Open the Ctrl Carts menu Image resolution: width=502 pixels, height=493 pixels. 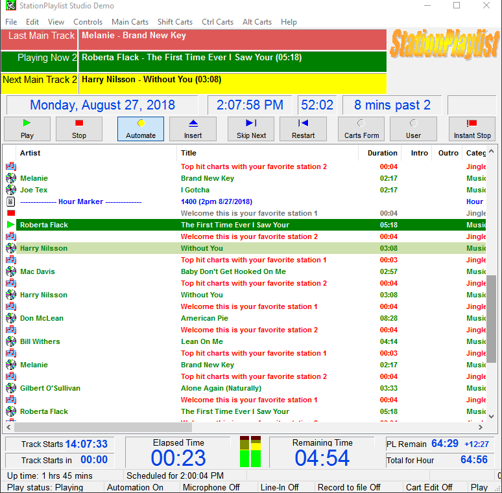tap(217, 22)
